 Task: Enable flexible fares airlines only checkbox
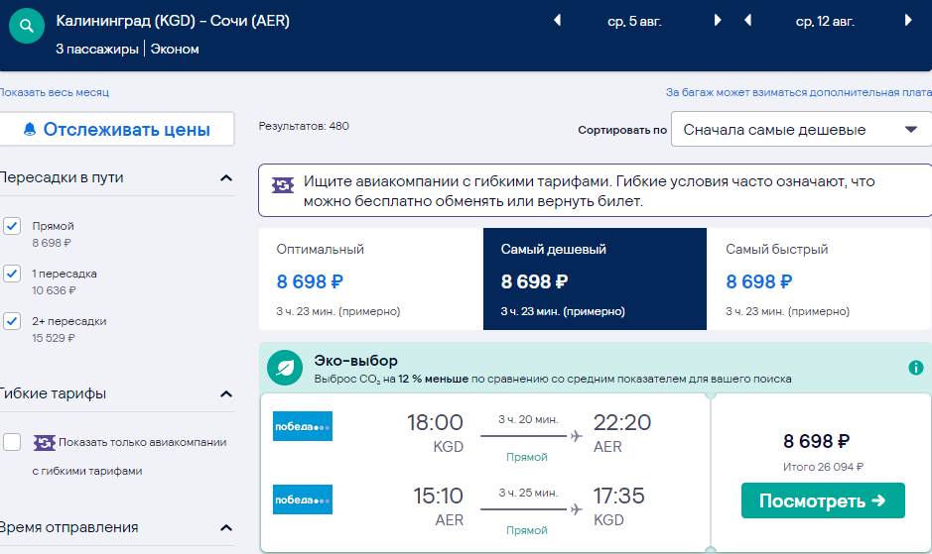[12, 442]
